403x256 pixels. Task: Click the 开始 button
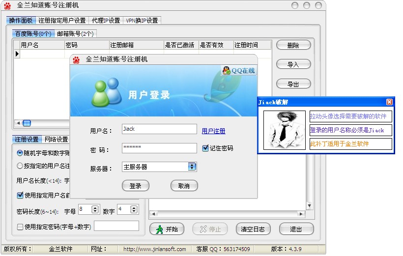(167, 229)
